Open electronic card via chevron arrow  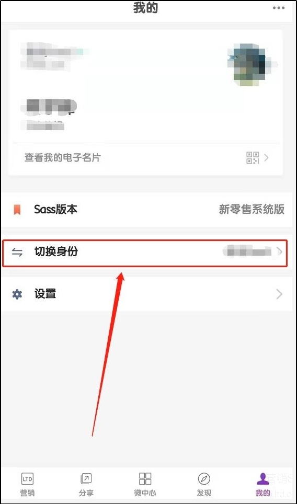coord(266,157)
